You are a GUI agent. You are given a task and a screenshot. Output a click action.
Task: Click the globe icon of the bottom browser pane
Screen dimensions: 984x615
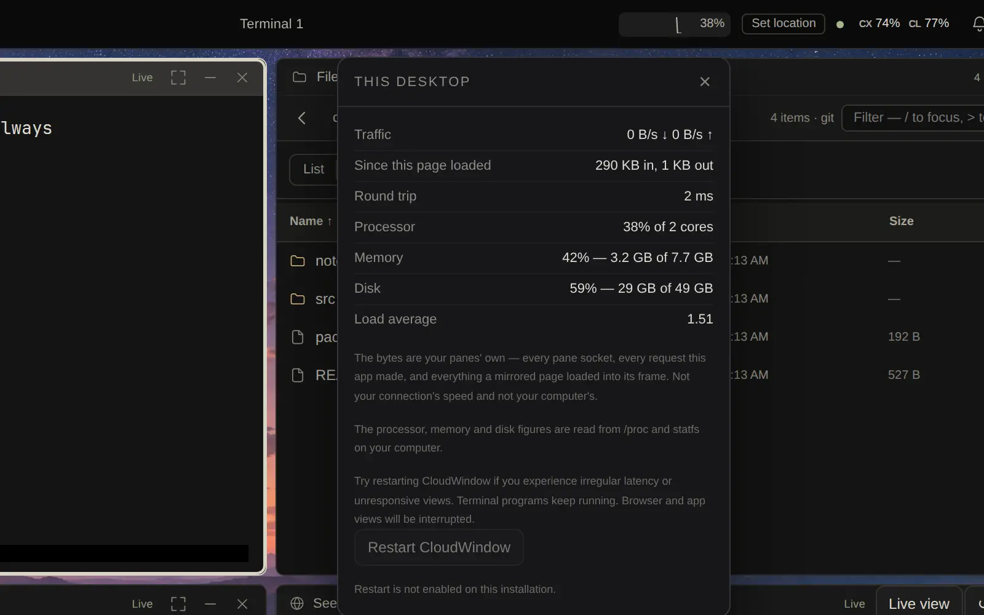click(x=297, y=603)
